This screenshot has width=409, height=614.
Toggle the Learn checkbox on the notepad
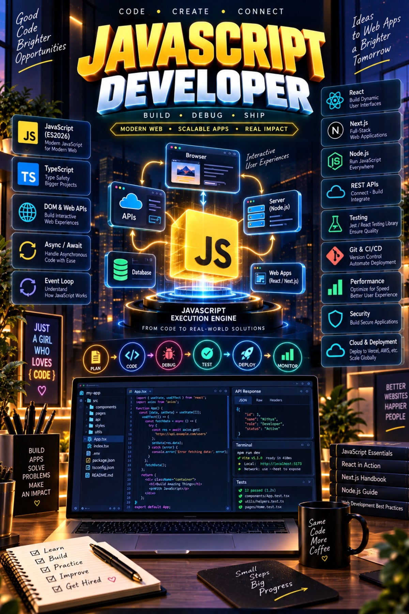pyautogui.click(x=35, y=552)
